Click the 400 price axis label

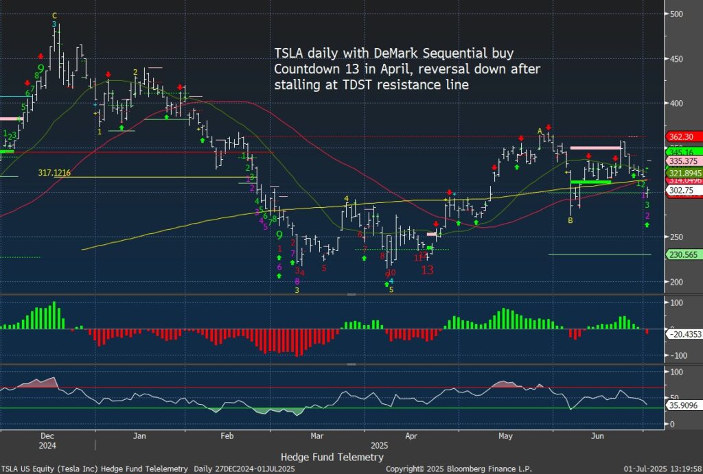(x=676, y=104)
